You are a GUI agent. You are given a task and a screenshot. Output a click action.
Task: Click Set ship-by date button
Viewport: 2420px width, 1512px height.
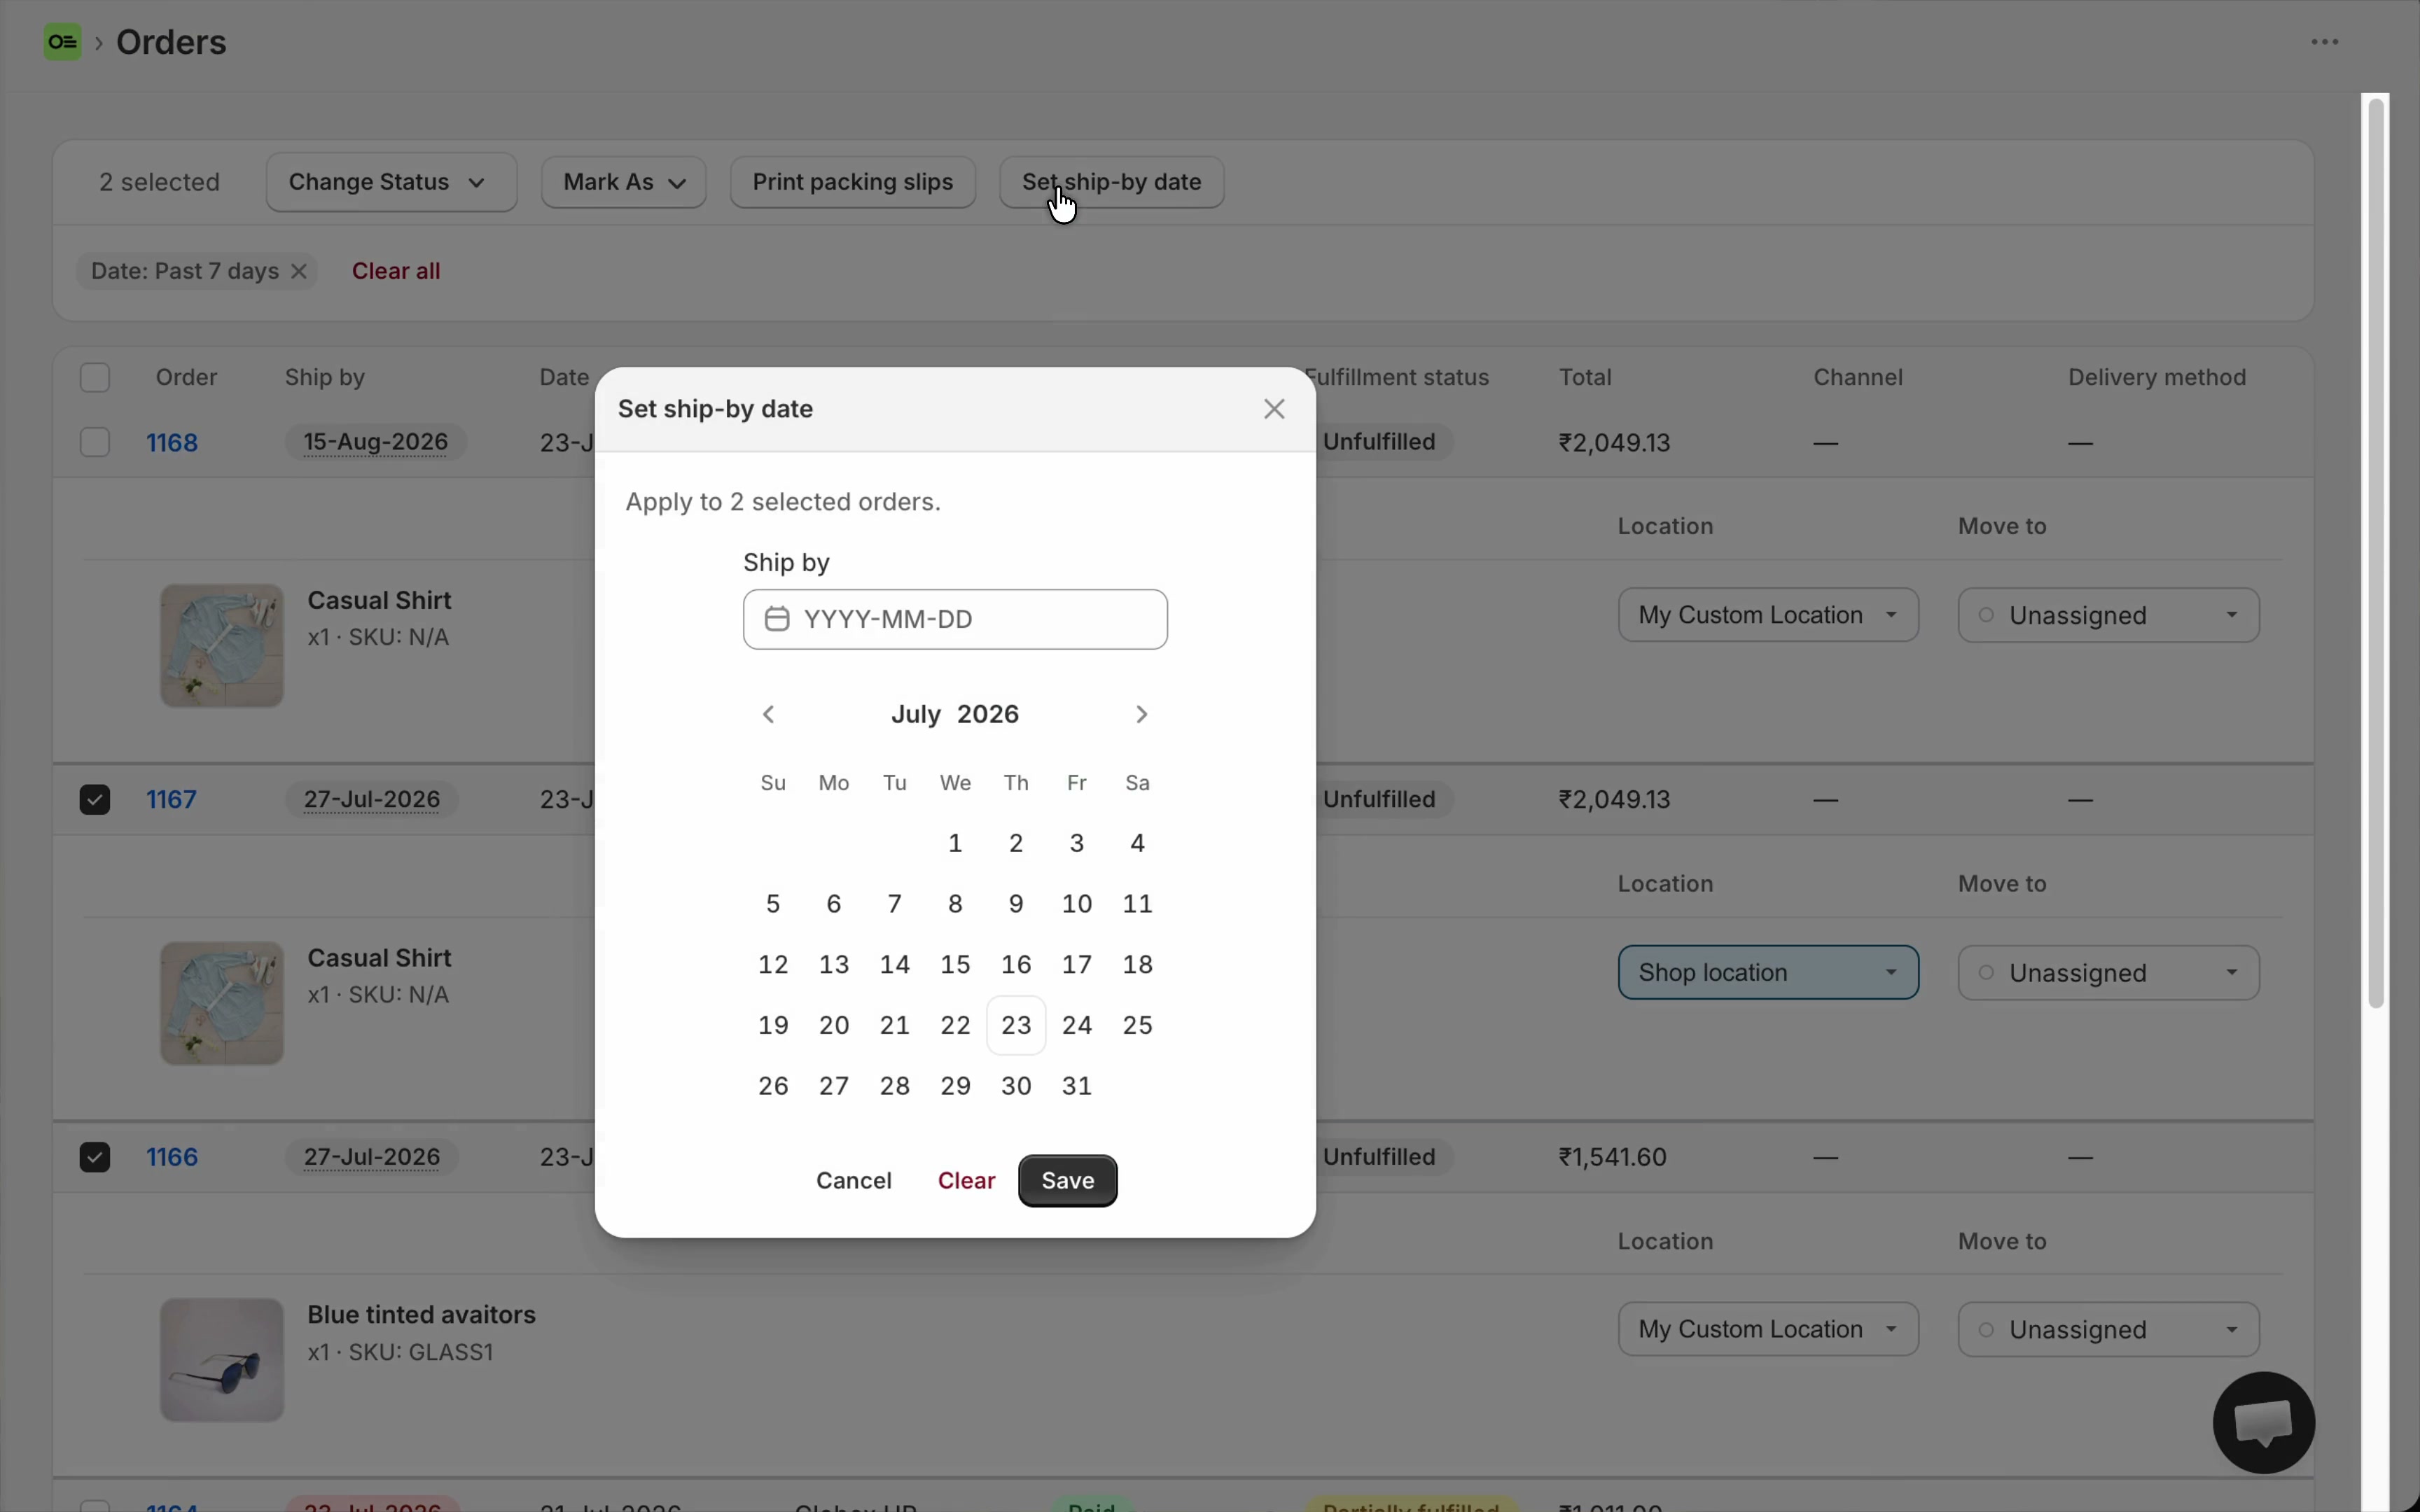pos(1112,182)
